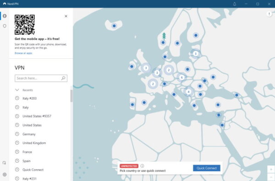
Task: Zoom in the map with plus button
Action: (271, 170)
